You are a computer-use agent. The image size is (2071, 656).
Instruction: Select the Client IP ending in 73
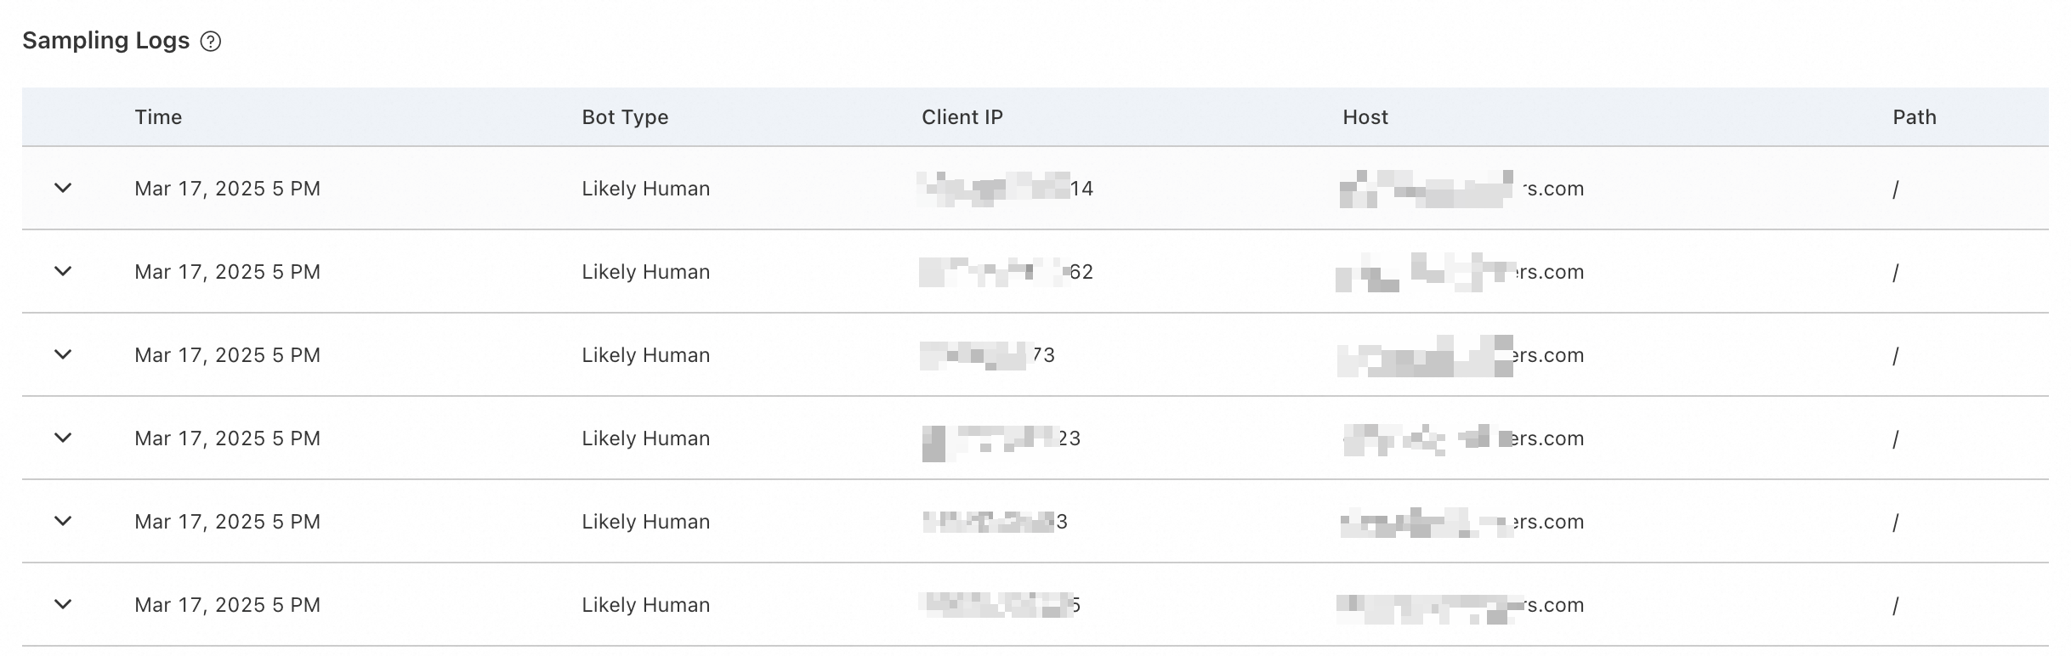point(987,355)
